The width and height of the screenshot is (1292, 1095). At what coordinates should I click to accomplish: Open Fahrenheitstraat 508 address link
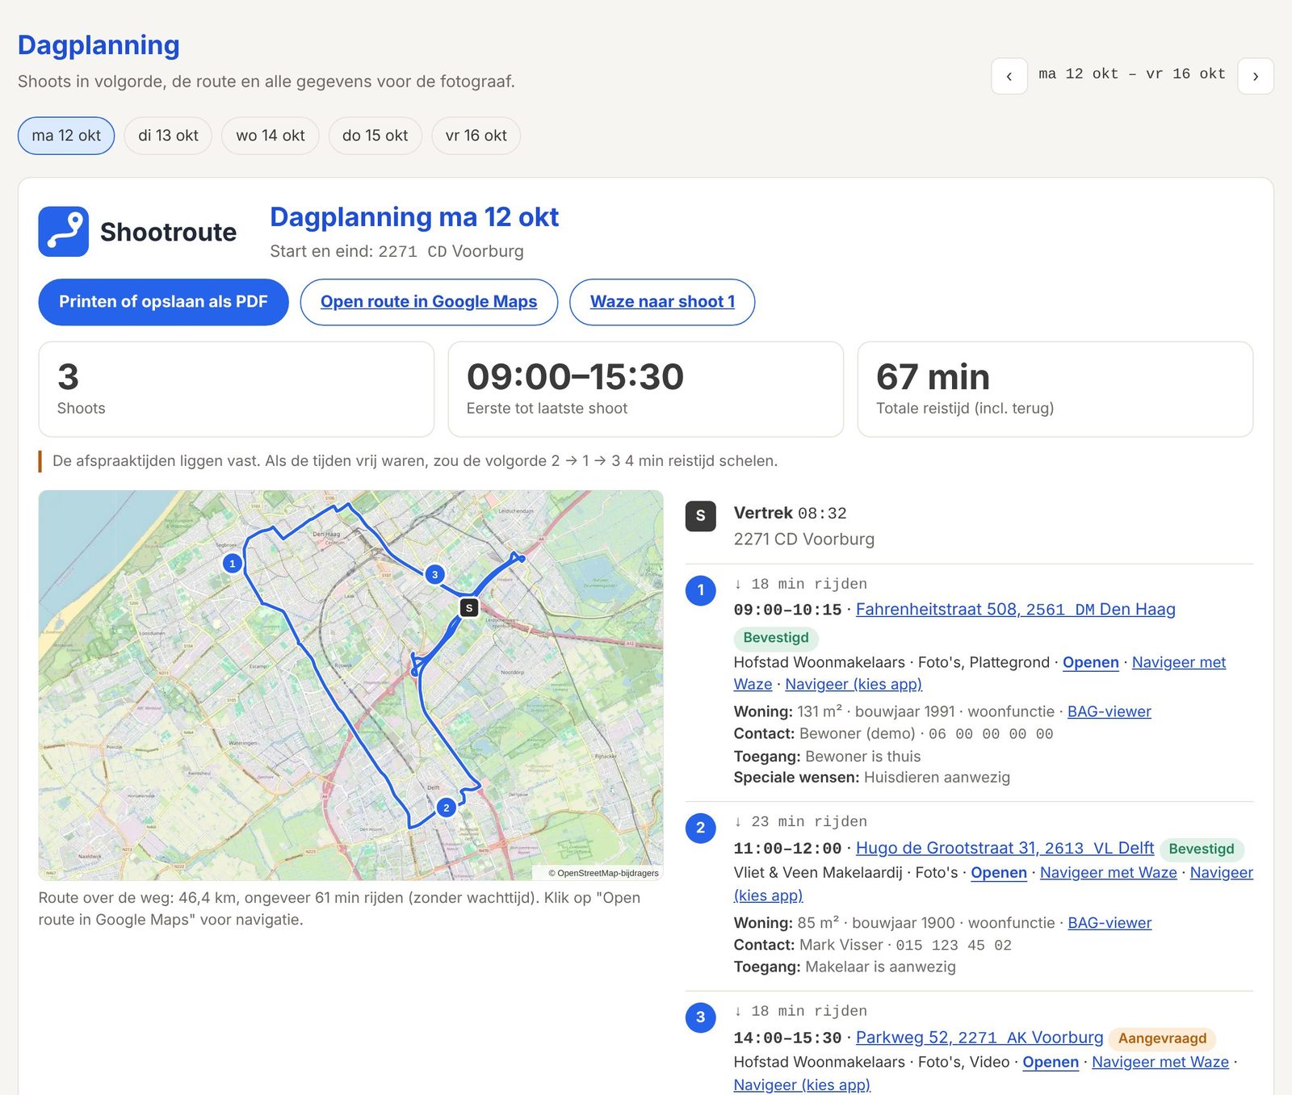tap(1016, 610)
